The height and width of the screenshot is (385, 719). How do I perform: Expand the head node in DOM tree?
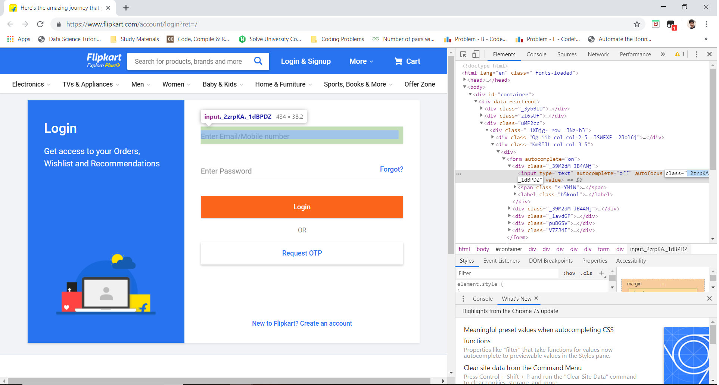[464, 80]
